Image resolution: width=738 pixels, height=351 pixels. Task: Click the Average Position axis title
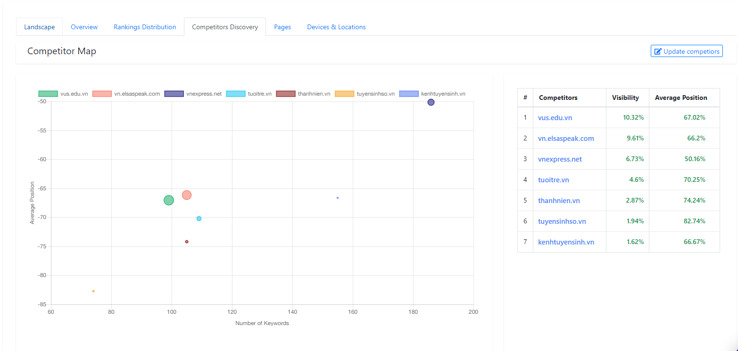pyautogui.click(x=33, y=203)
